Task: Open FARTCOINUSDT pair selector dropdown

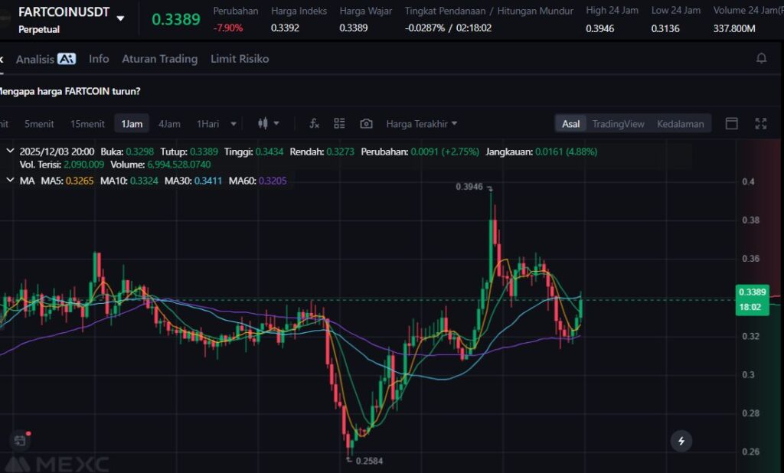Action: point(120,18)
